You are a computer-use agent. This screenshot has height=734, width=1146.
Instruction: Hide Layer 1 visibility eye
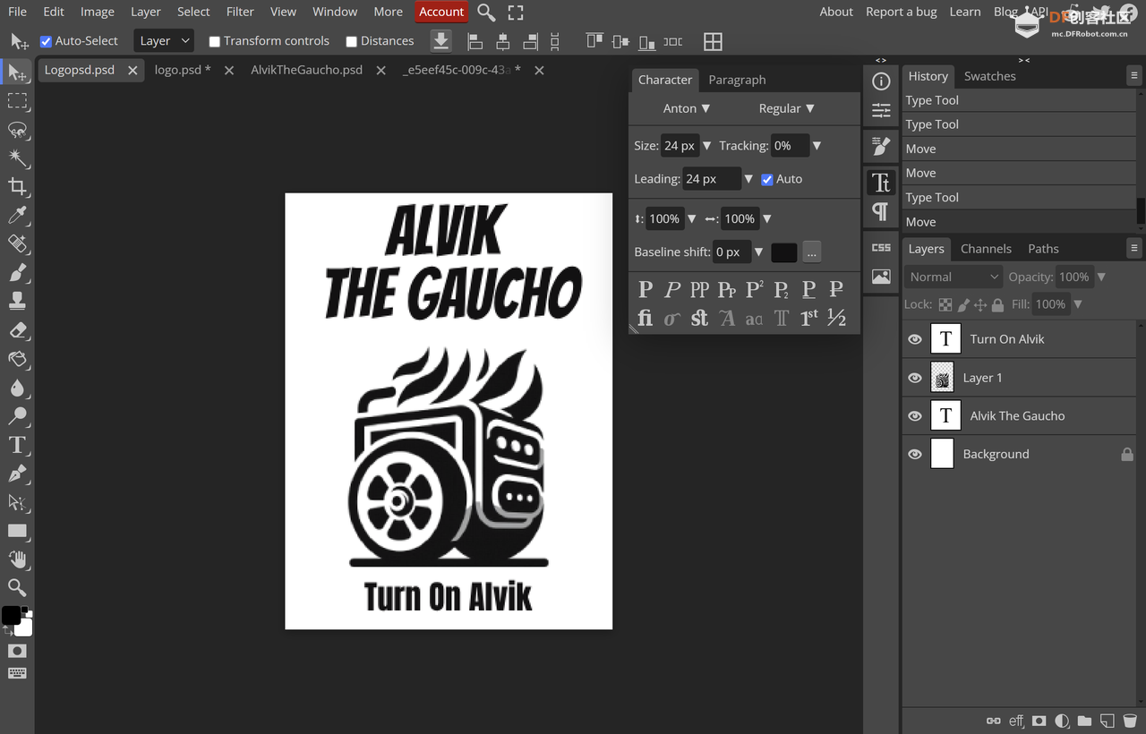click(x=915, y=378)
